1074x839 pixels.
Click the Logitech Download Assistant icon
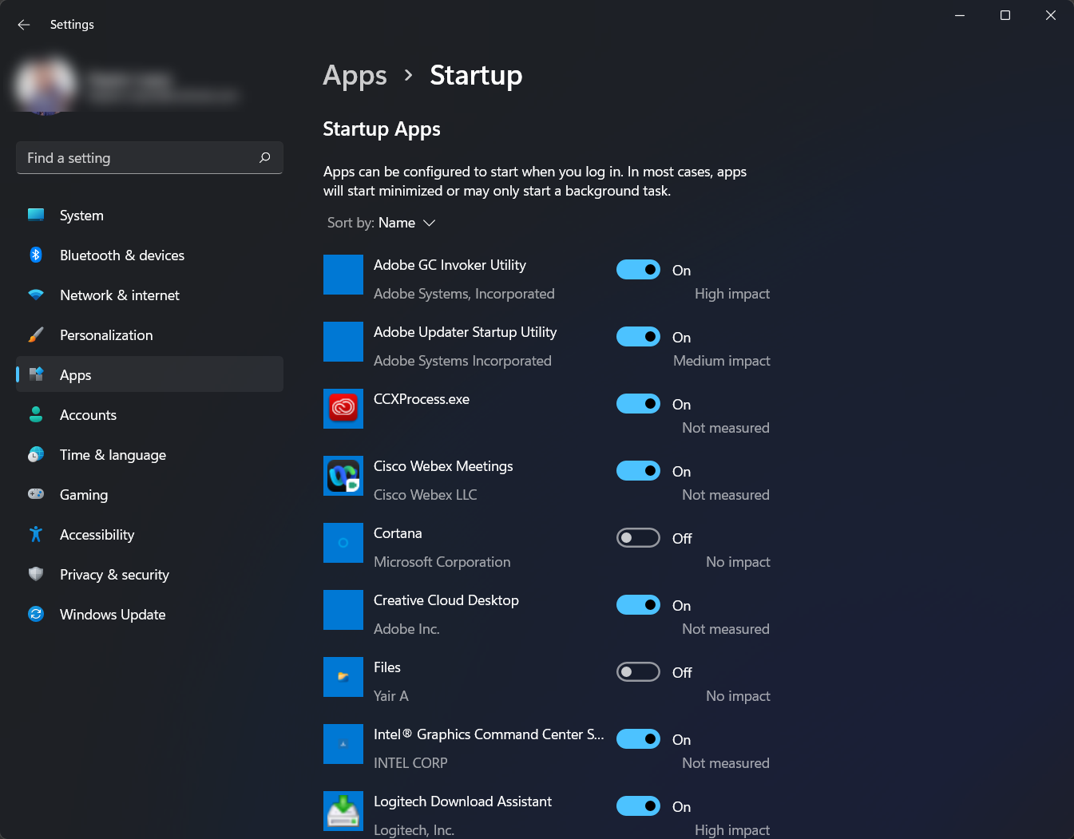coord(343,811)
